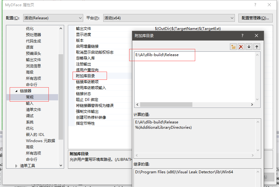Delete selected line with red X icon
The width and height of the screenshot is (279, 187).
[x=241, y=47]
